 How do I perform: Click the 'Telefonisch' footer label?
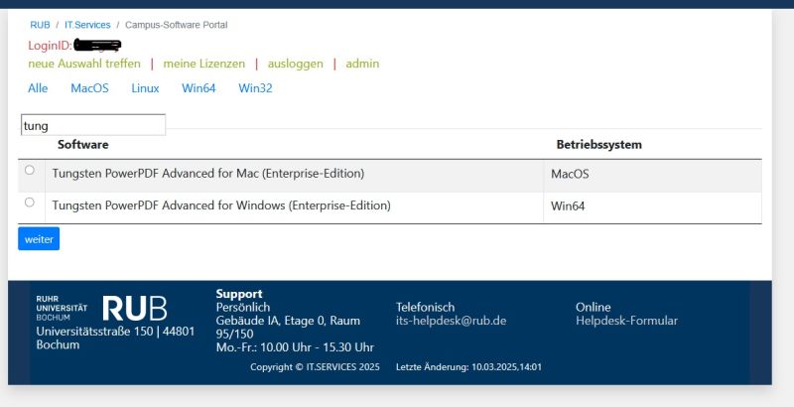coord(426,308)
